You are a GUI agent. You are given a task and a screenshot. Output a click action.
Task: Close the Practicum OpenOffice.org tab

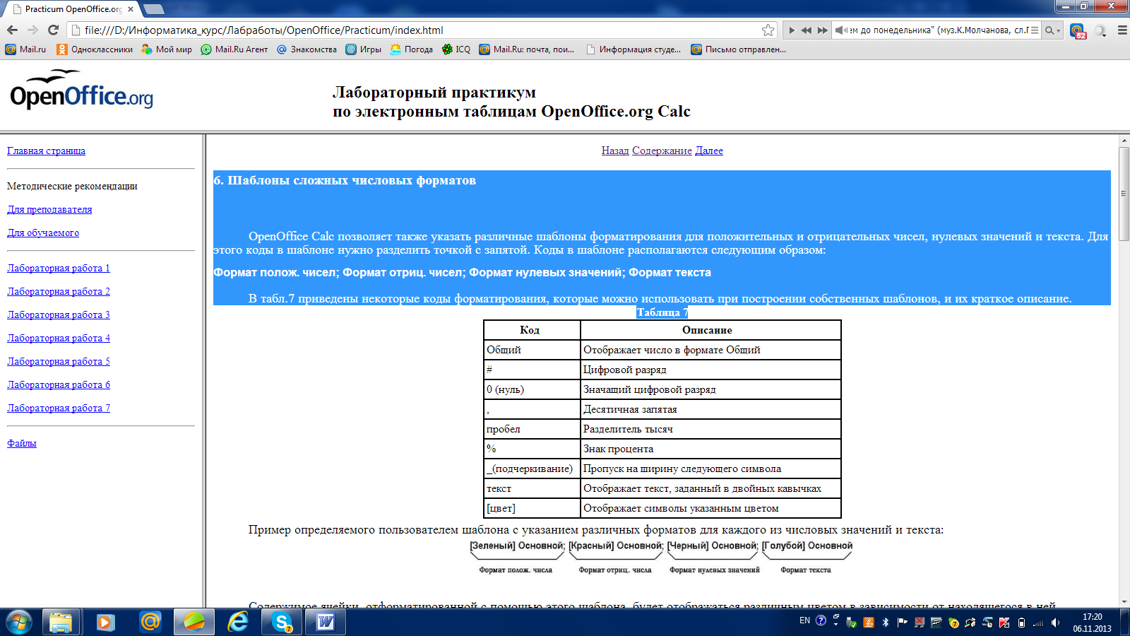(x=131, y=9)
